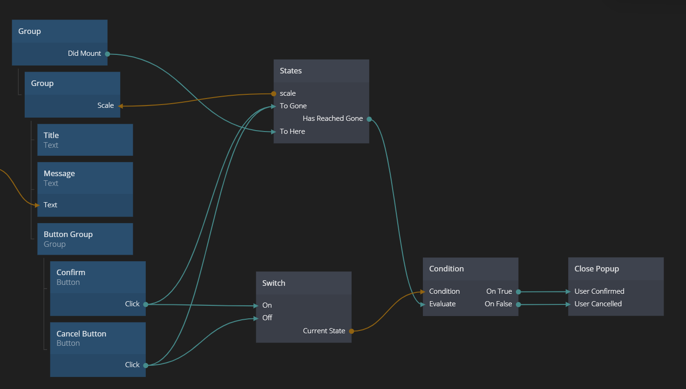686x389 pixels.
Task: Click the scale port on States node
Action: [x=274, y=94]
